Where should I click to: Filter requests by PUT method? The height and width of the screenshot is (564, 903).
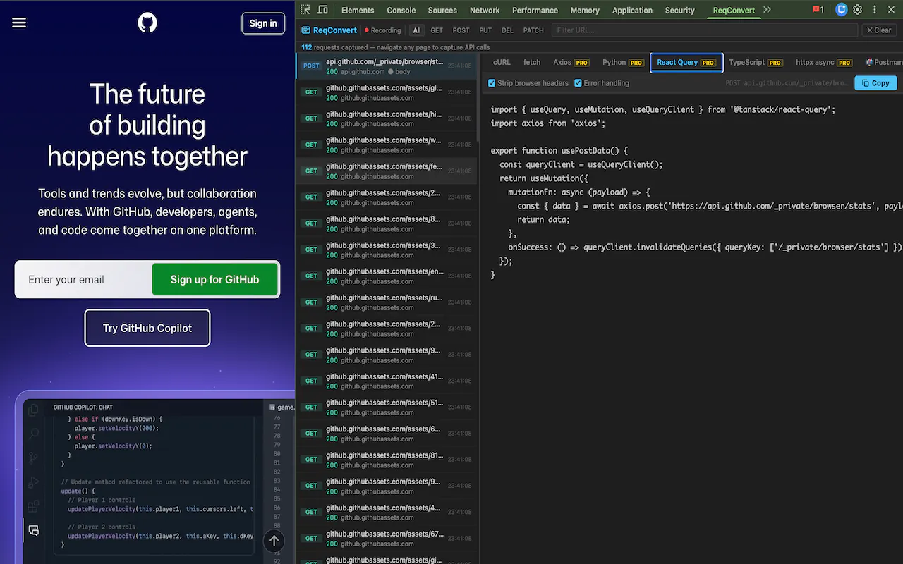click(x=485, y=30)
